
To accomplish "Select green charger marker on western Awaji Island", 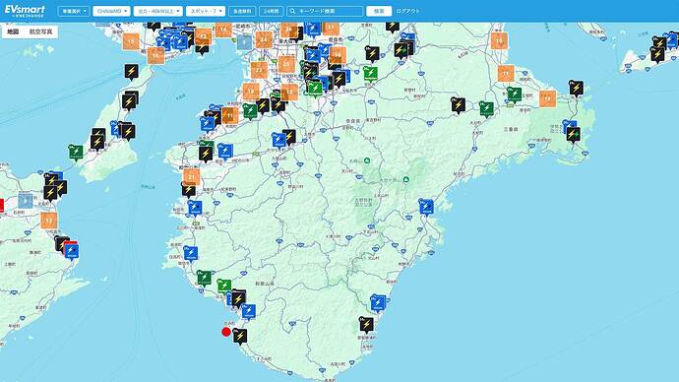I will [x=76, y=152].
